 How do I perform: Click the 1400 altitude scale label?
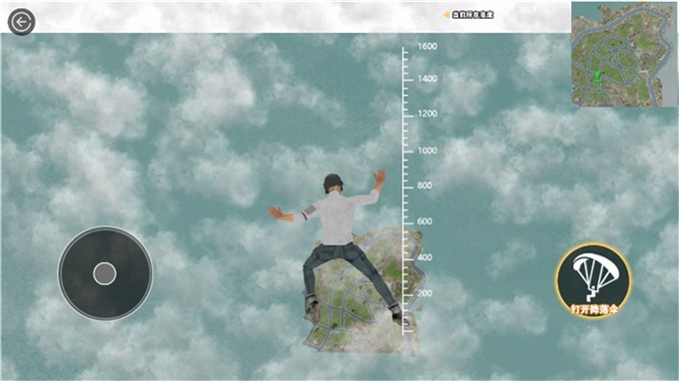[427, 79]
